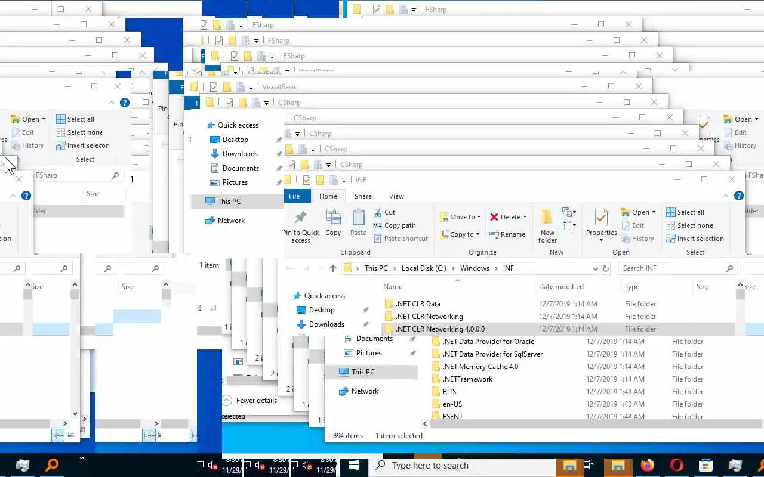Expand Copy to dropdown in INF ribbon
Viewport: 764px width, 477px height.
coord(478,234)
